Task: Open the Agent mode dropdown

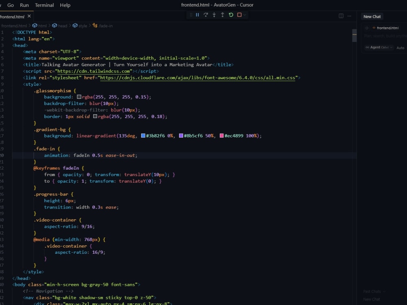Action: click(379, 47)
